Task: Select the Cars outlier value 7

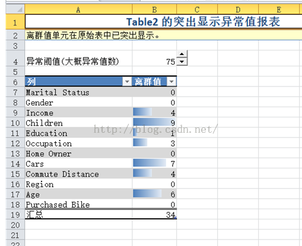Action: [x=154, y=163]
